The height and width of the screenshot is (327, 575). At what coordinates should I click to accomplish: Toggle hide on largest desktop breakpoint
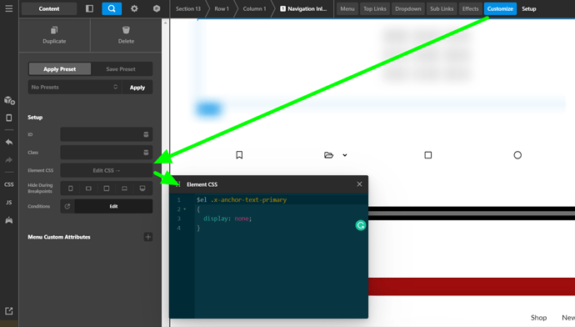pyautogui.click(x=142, y=189)
